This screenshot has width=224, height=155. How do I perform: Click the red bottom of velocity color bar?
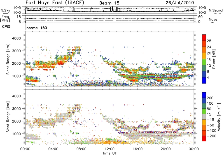coord(204,138)
